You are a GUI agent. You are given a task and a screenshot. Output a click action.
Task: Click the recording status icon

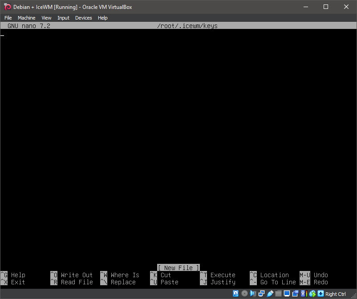point(295,294)
